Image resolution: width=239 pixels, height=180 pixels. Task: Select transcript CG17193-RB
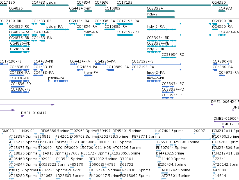128,32
